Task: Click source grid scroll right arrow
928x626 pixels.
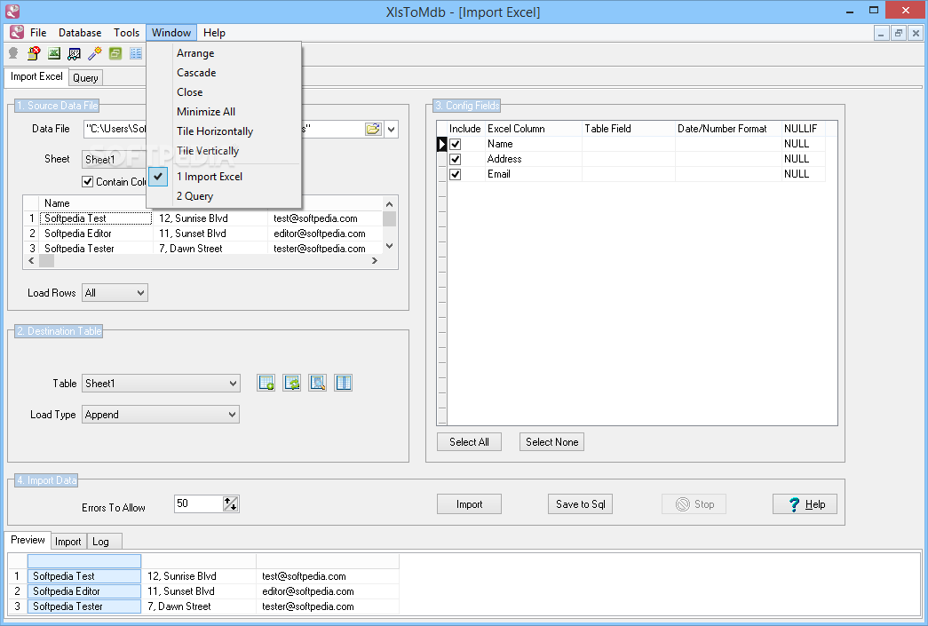Action: (375, 261)
